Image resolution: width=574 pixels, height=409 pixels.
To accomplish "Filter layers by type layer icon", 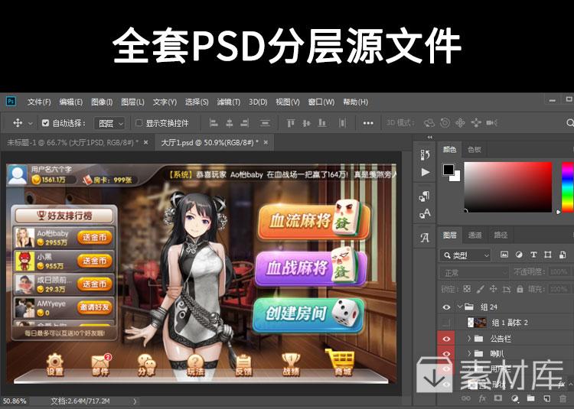I will pos(533,255).
